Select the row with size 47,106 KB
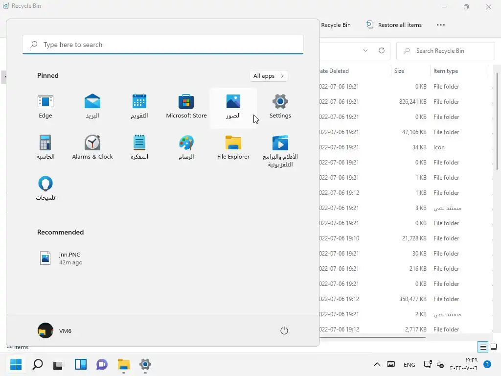The width and height of the screenshot is (501, 376). pyautogui.click(x=406, y=132)
